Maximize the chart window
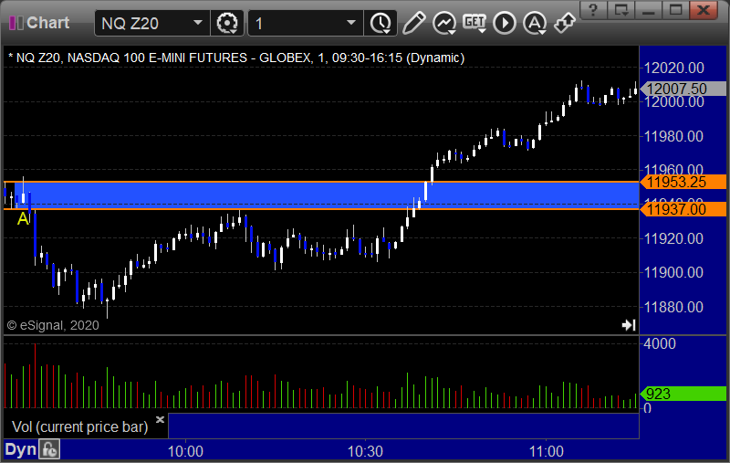730x463 pixels. [675, 10]
